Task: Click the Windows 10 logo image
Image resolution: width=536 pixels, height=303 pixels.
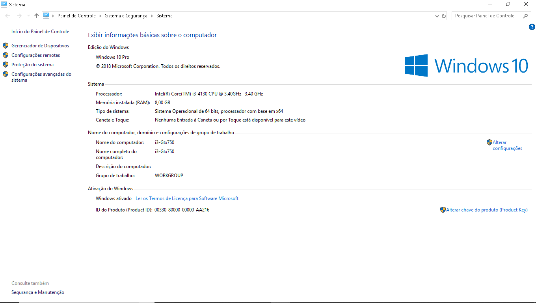Action: click(466, 65)
